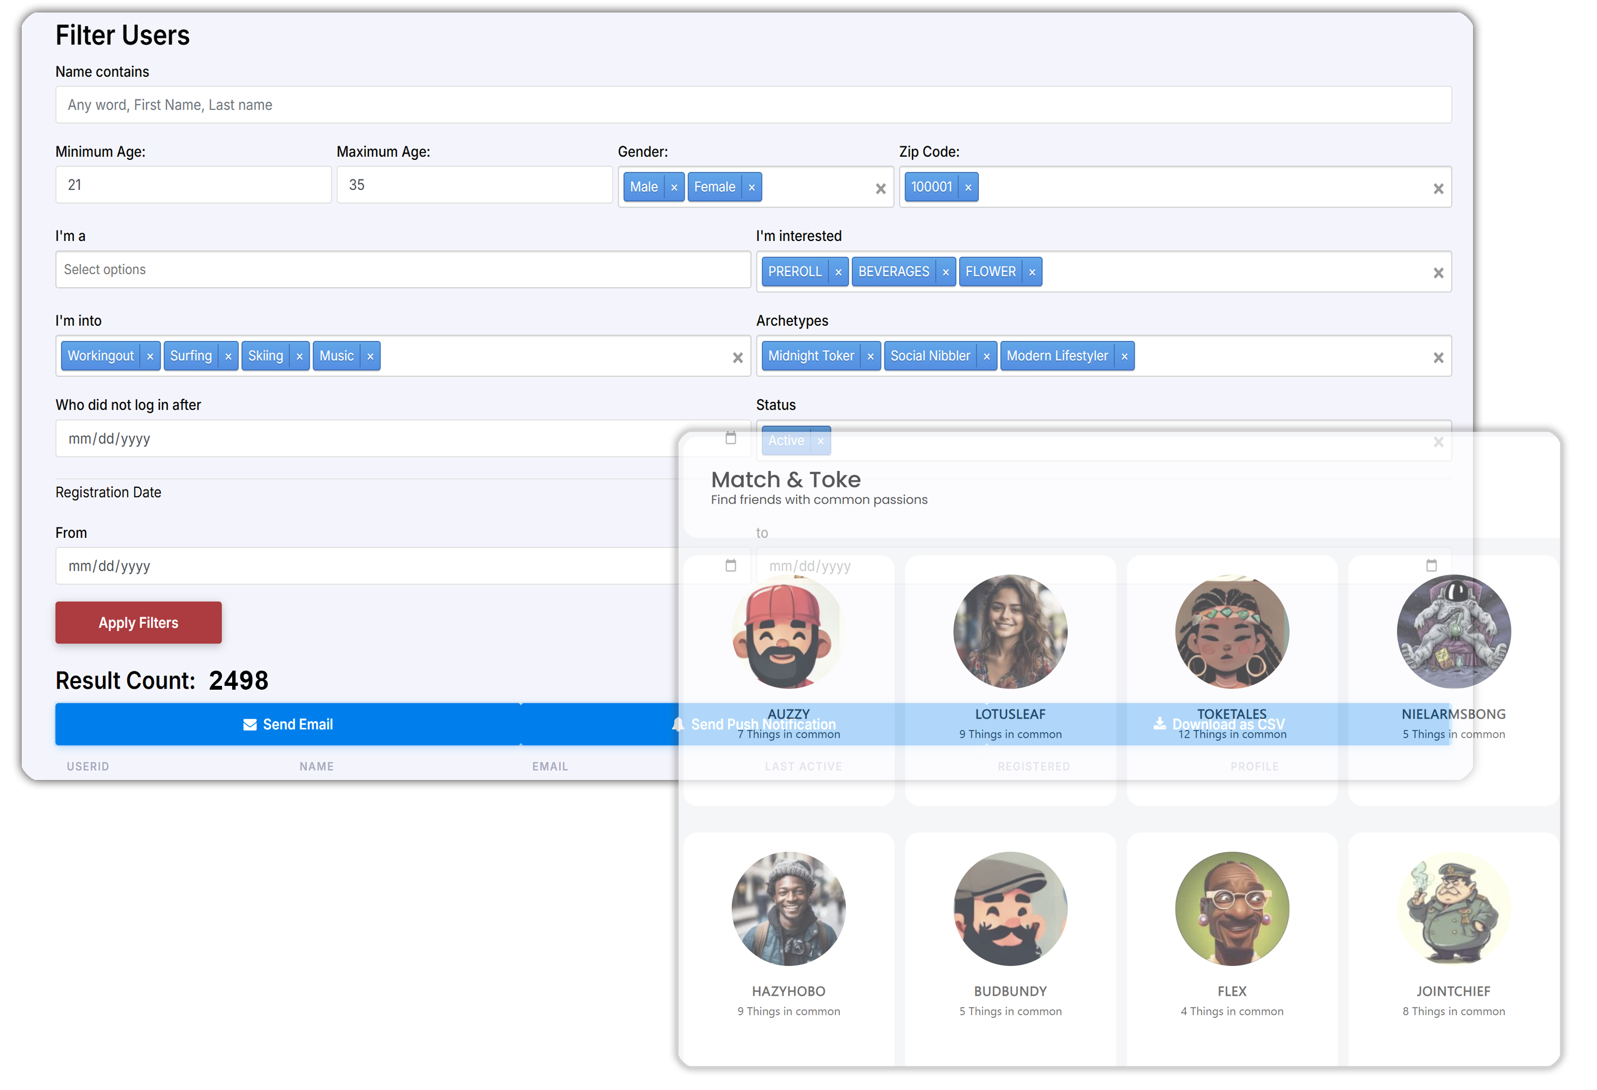Remove the 100001 zip code tag
1597x1090 pixels.
[968, 188]
